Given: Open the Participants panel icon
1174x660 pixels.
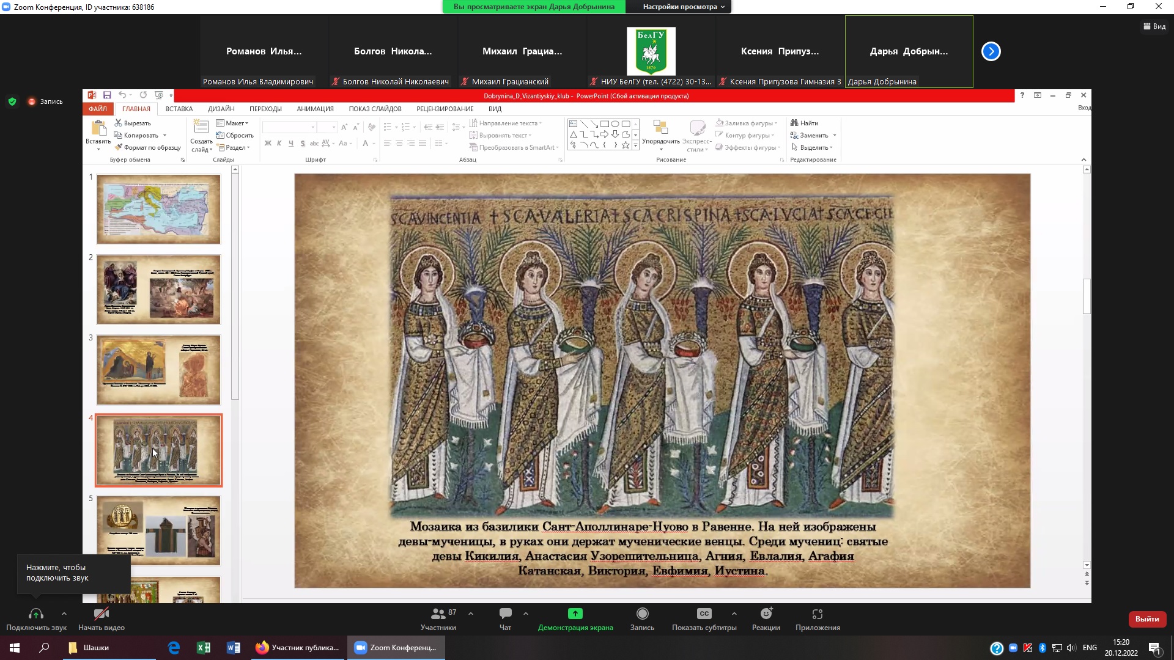Looking at the screenshot, I should click(438, 614).
